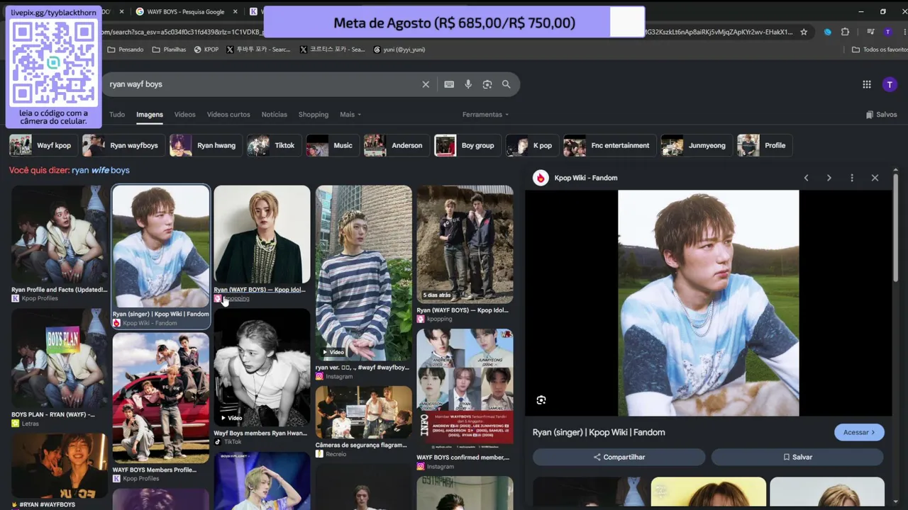Switch to the Vídeos tab
908x510 pixels.
[x=184, y=115]
